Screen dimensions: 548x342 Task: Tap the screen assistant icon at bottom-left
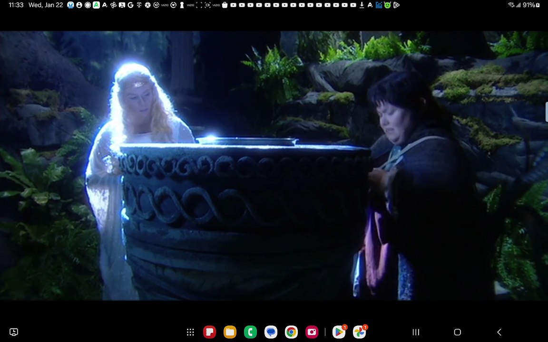pos(14,332)
